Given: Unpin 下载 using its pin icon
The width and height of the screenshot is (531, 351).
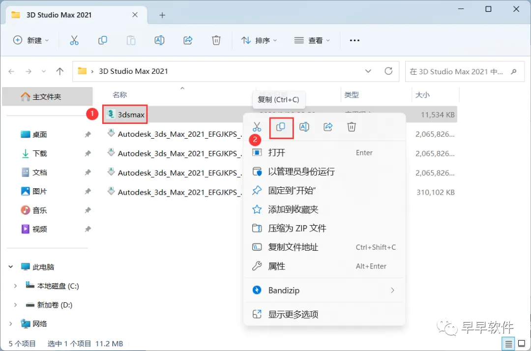Looking at the screenshot, I should coord(88,154).
